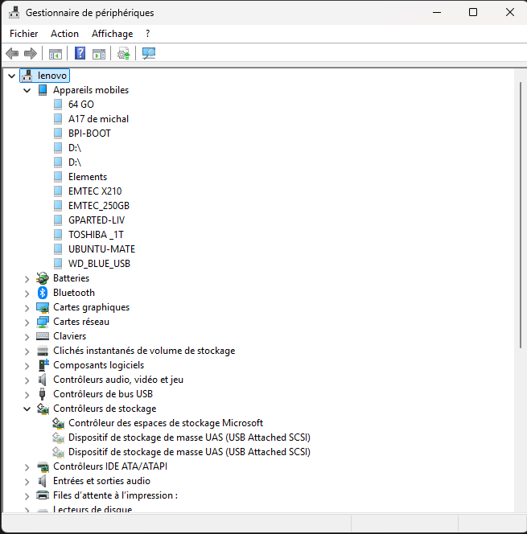Expand the Bluetooth node
Viewport: 527px width, 534px height.
[x=27, y=294]
